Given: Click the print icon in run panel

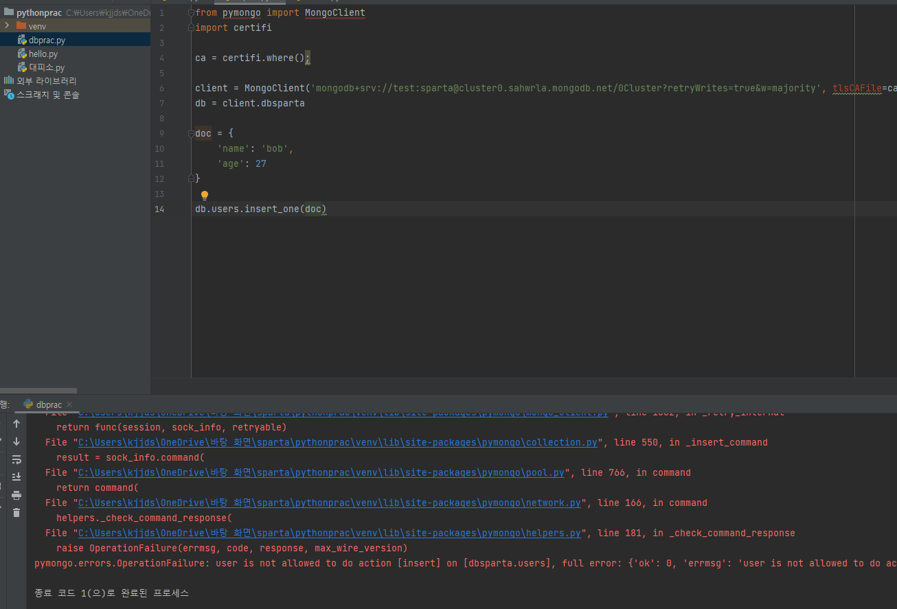Looking at the screenshot, I should tap(16, 495).
